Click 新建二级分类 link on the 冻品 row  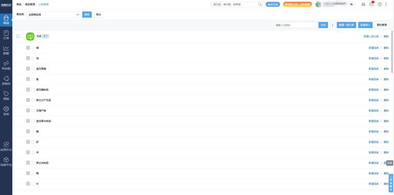click(x=371, y=37)
